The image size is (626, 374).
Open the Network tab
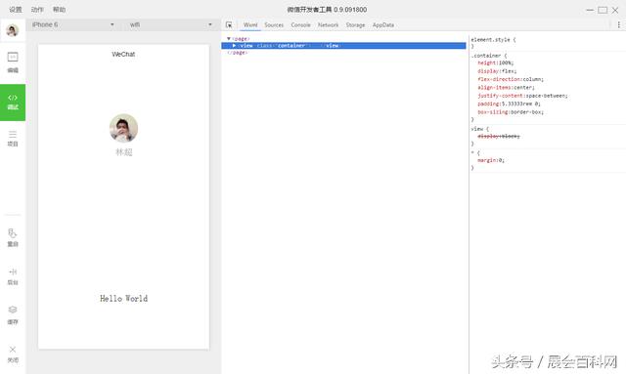[328, 24]
